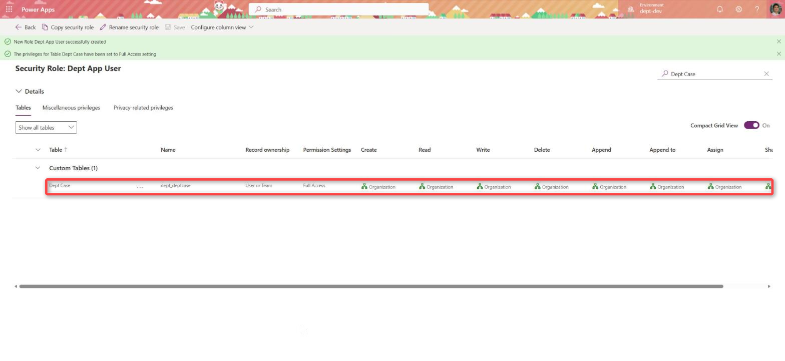Open the app launcher waffle icon
785x361 pixels.
point(9,9)
